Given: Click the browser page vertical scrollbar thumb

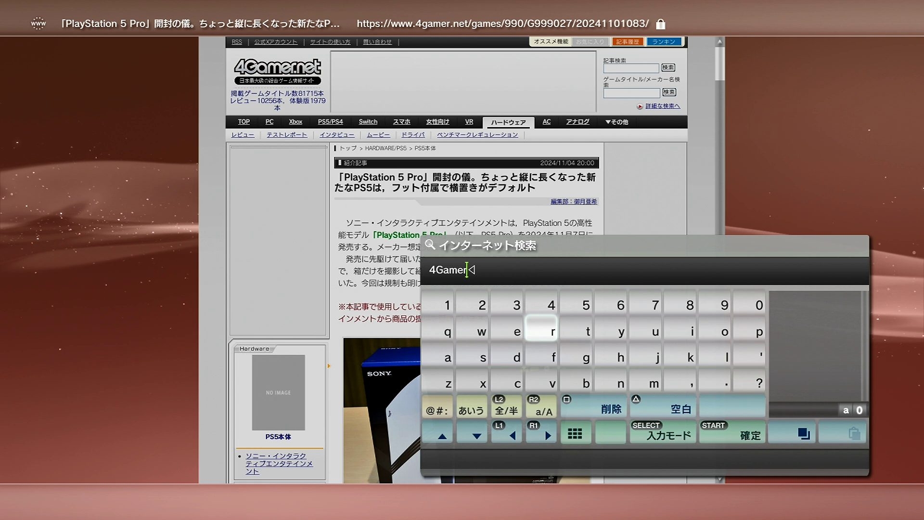Looking at the screenshot, I should coord(719,64).
